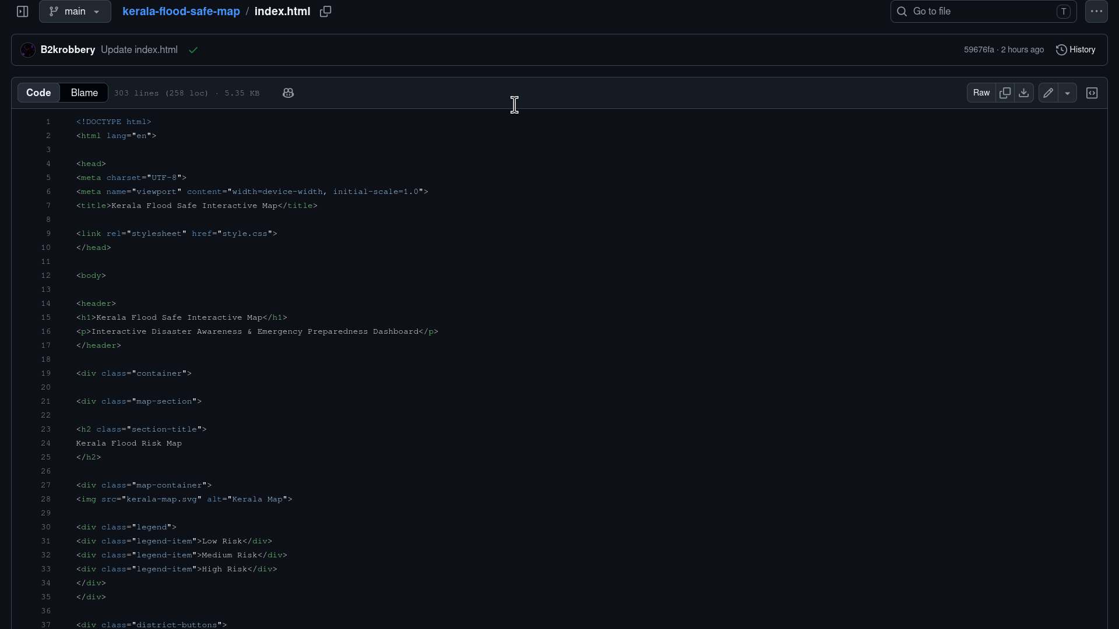Screen dimensions: 1119x629
Task: Select line number 7
Action: click(x=48, y=206)
